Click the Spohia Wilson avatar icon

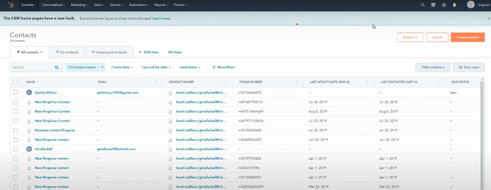[x=29, y=93]
